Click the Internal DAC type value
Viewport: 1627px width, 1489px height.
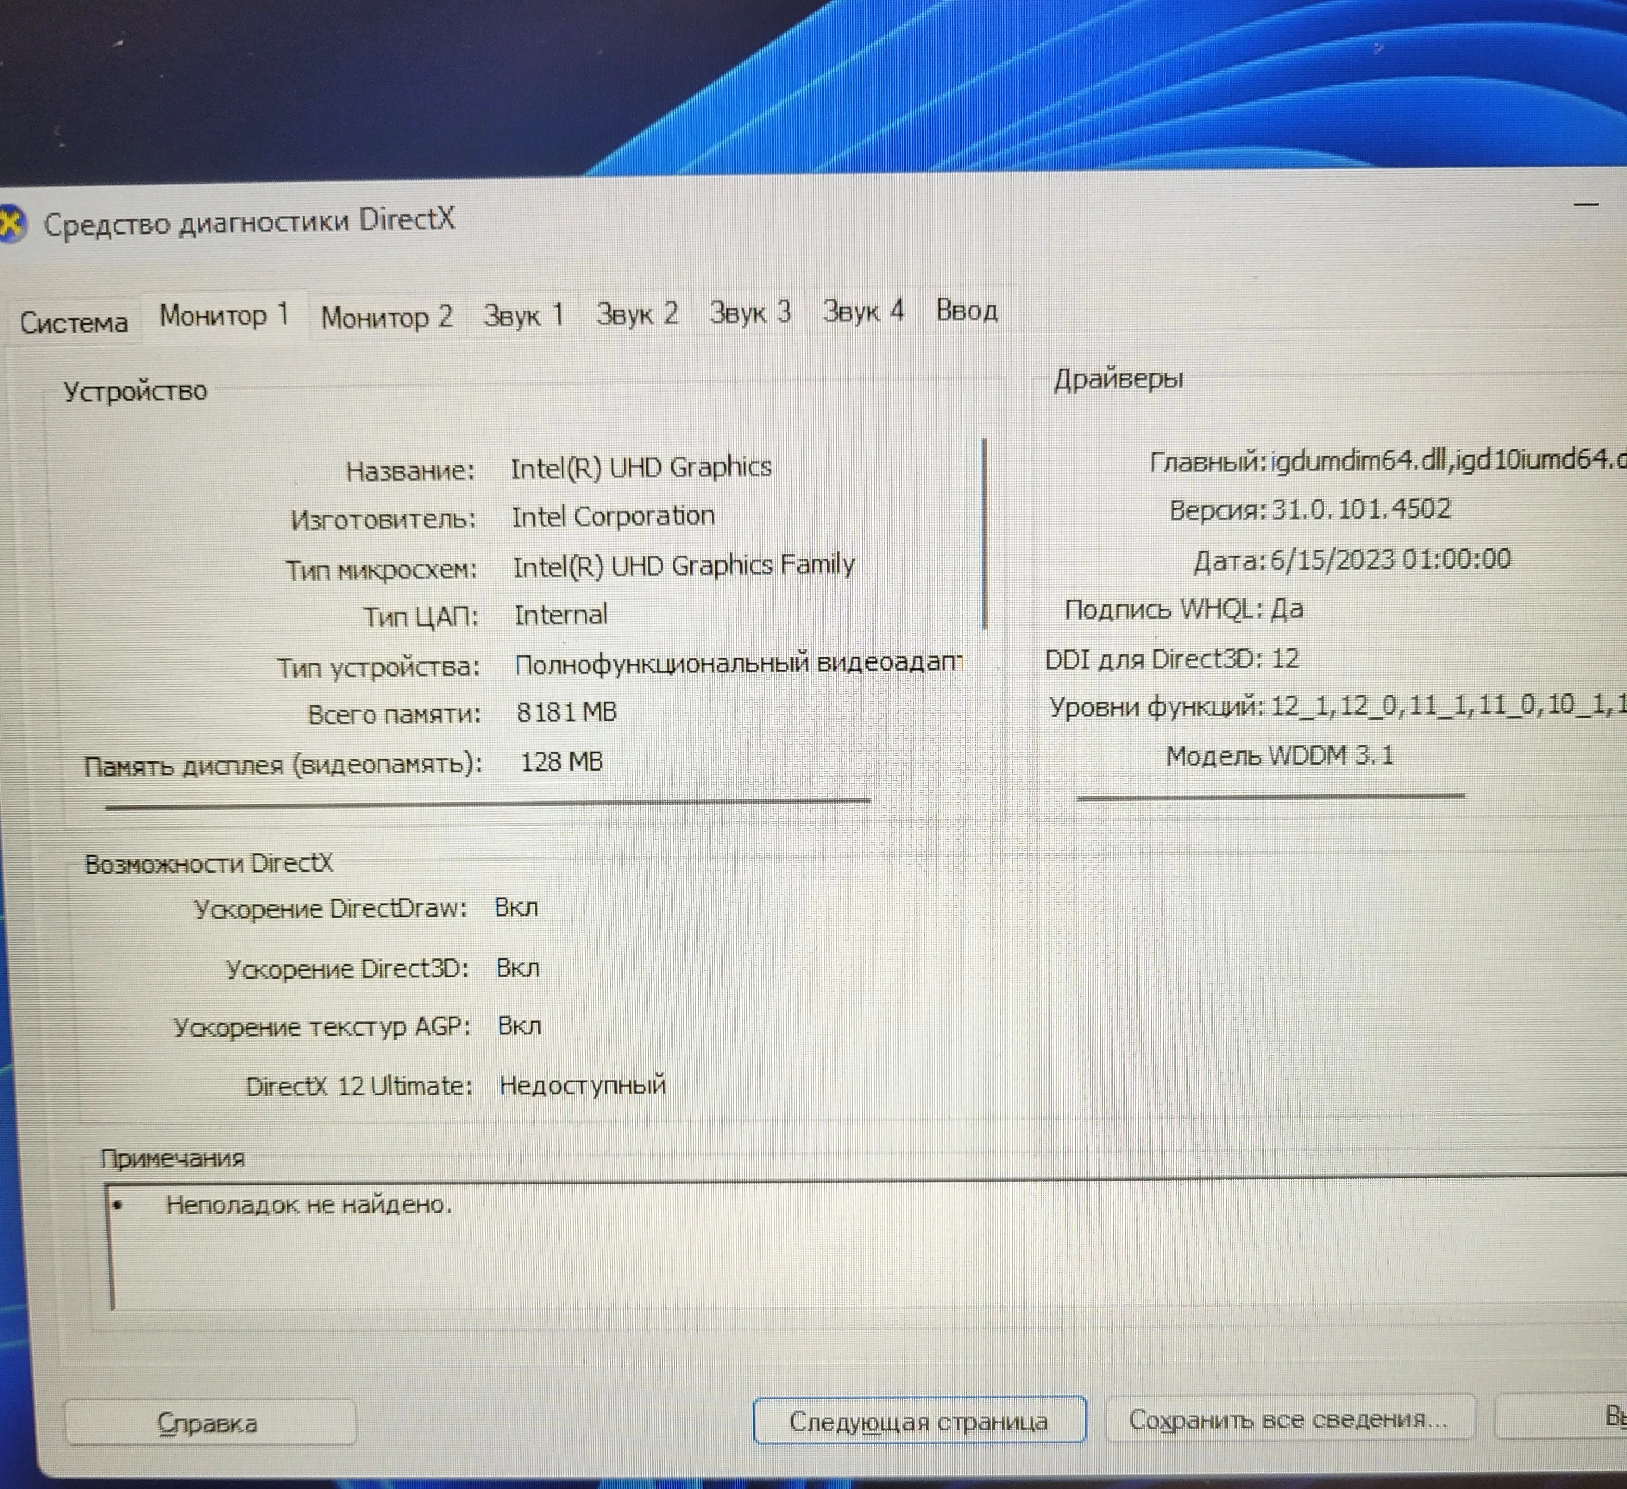[561, 615]
